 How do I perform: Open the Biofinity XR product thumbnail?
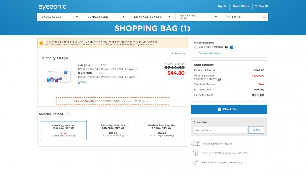click(x=58, y=76)
